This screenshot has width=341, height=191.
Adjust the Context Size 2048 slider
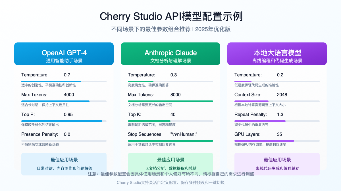pos(277,101)
